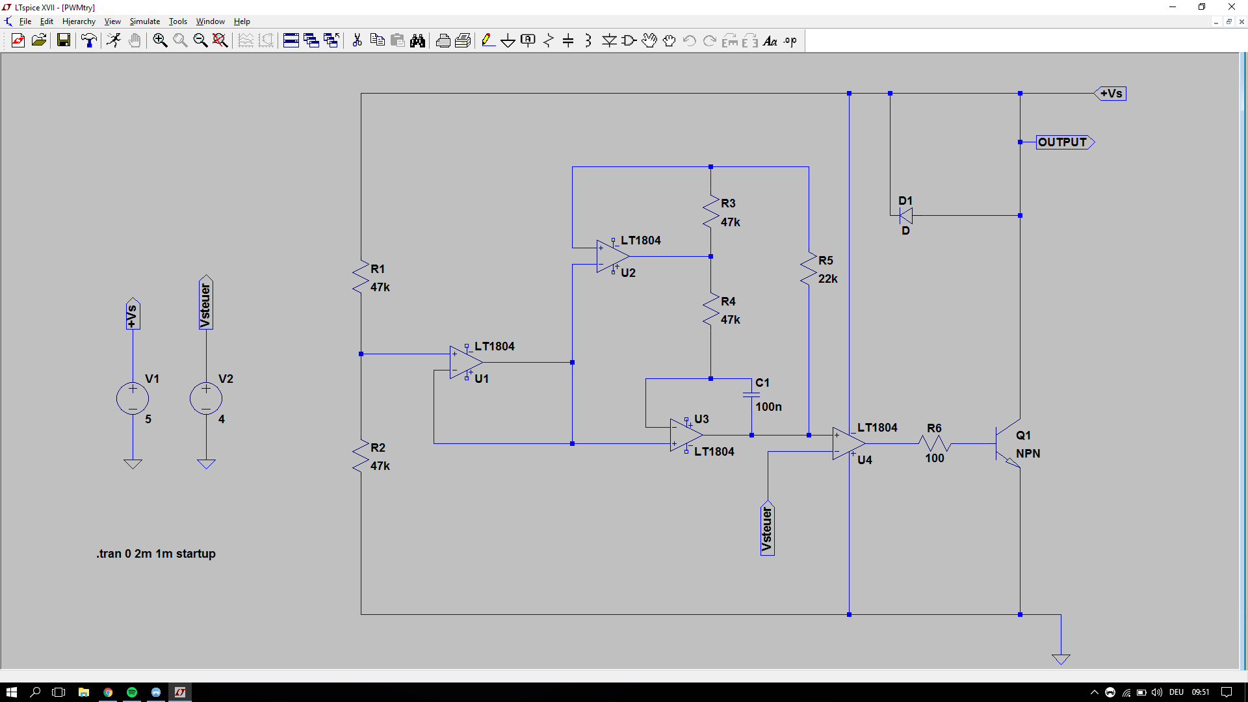Open Windows search in taskbar
This screenshot has width=1248, height=702.
(35, 692)
